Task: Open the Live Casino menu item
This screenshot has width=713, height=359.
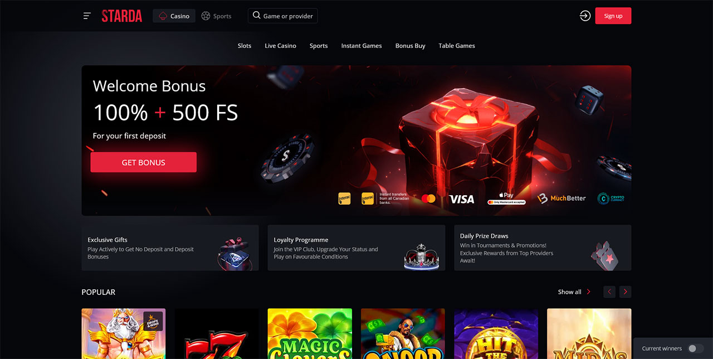Action: click(x=280, y=46)
